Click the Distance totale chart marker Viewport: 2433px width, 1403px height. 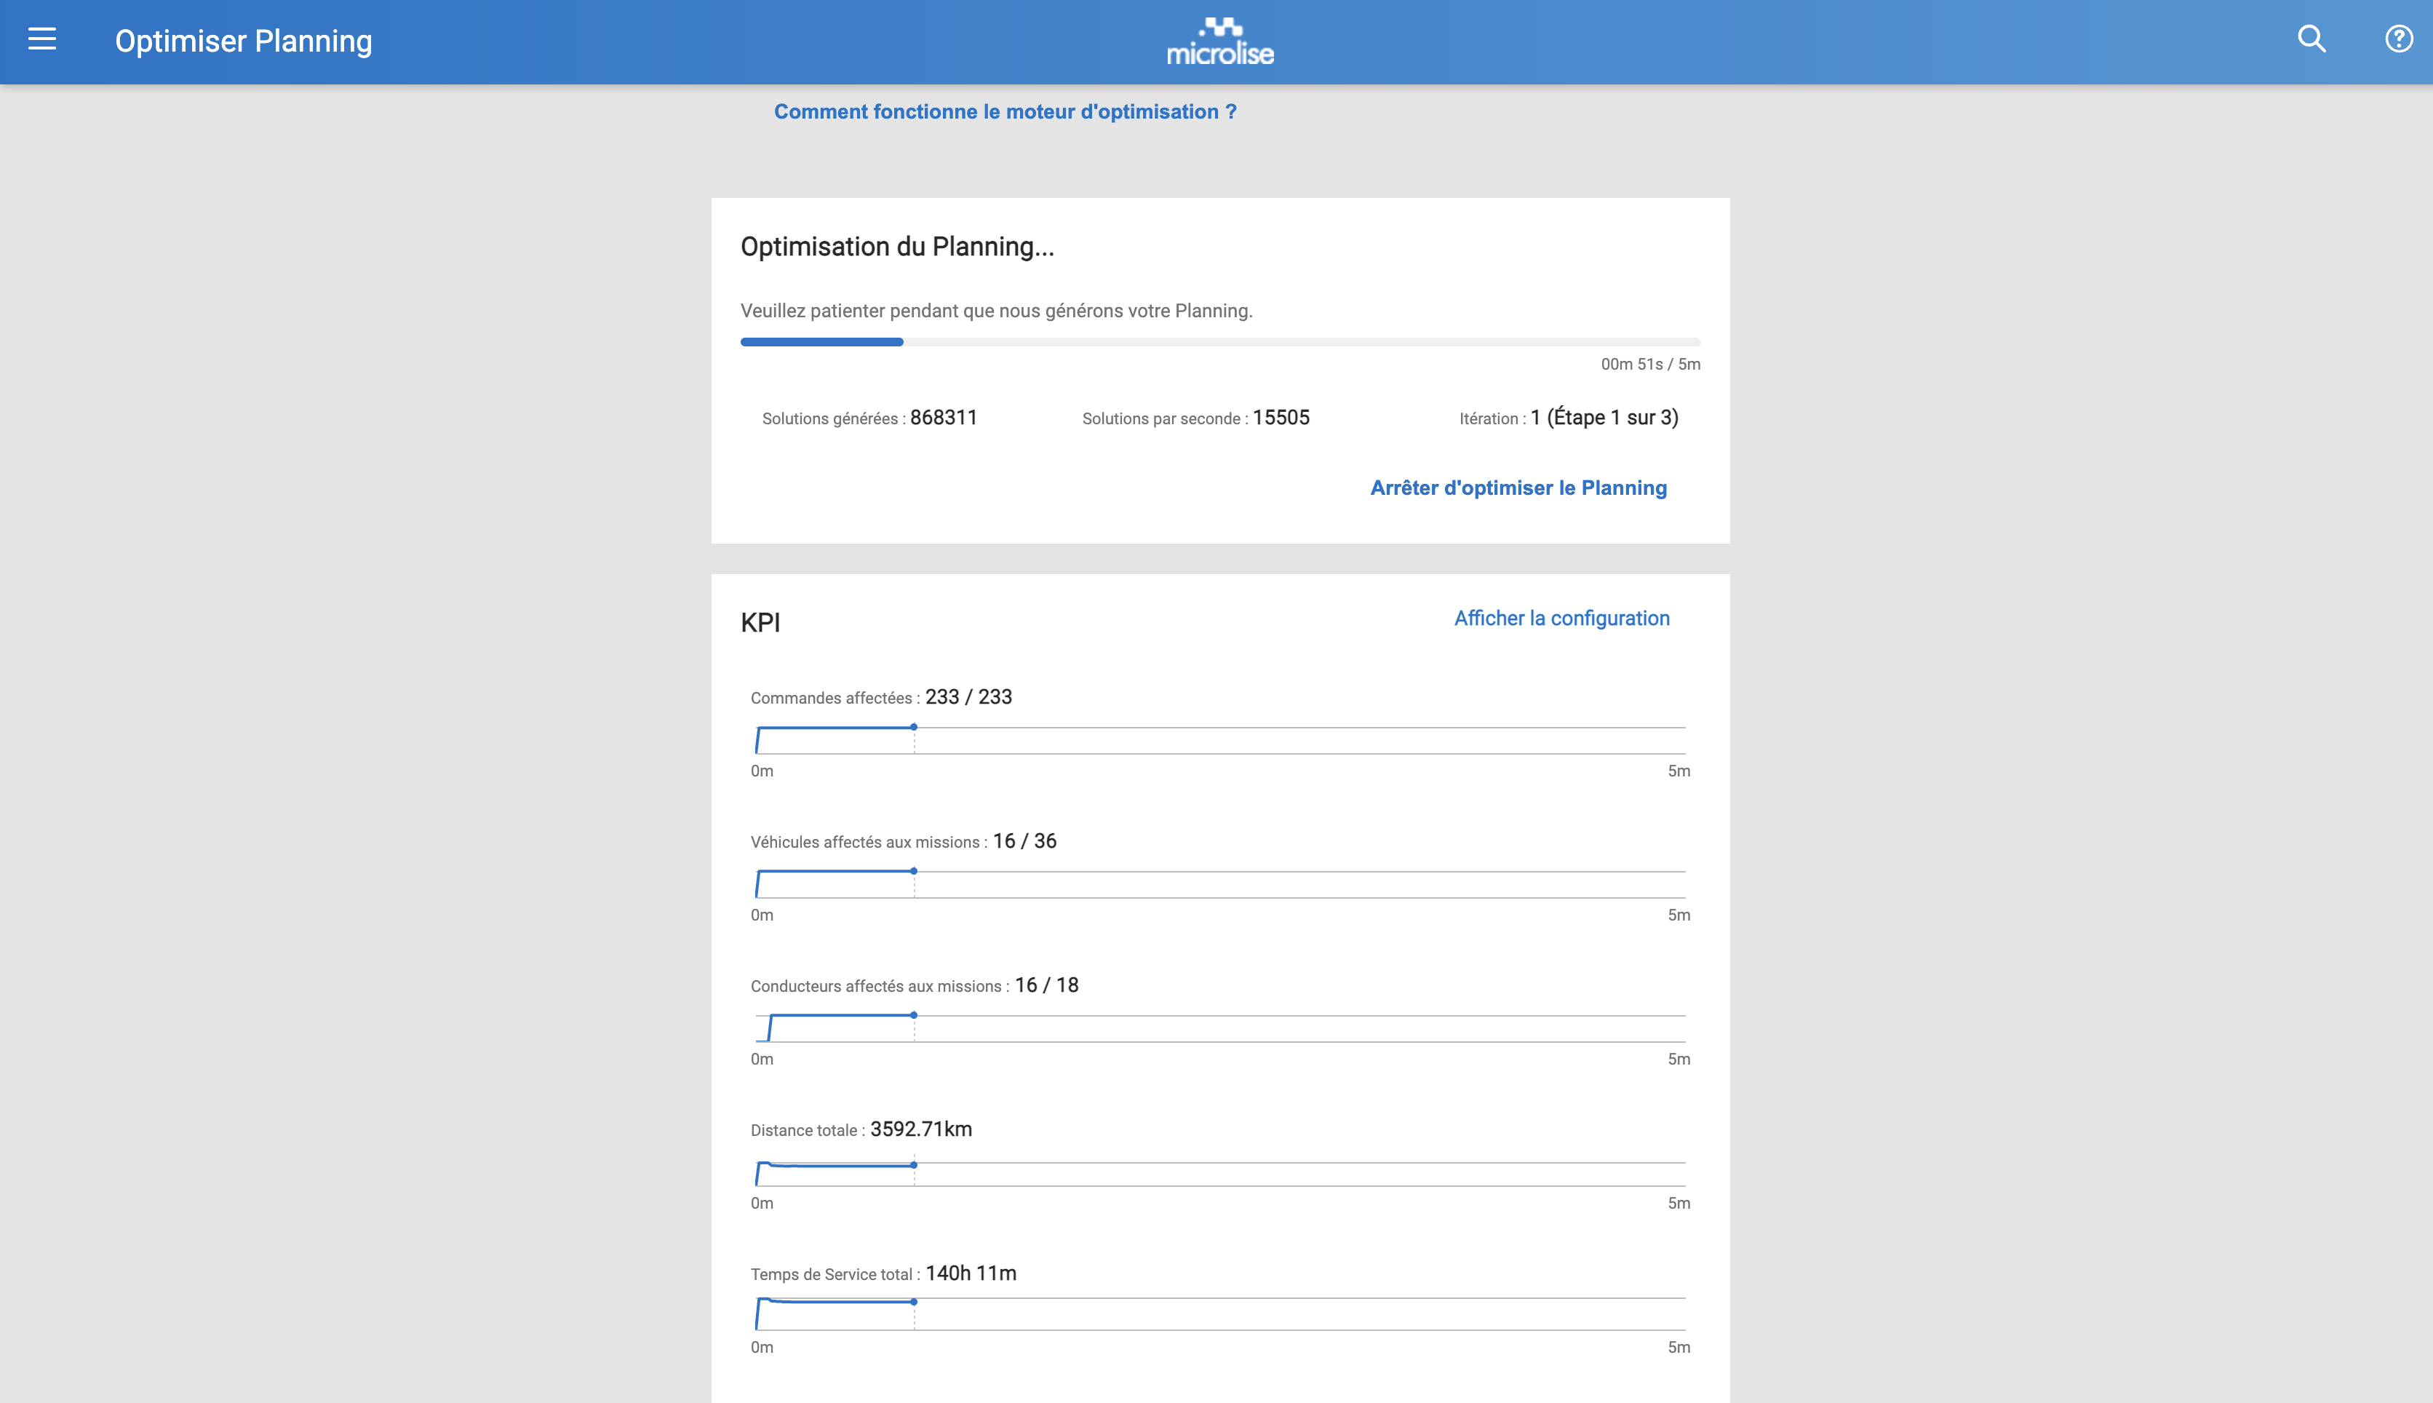click(914, 1165)
